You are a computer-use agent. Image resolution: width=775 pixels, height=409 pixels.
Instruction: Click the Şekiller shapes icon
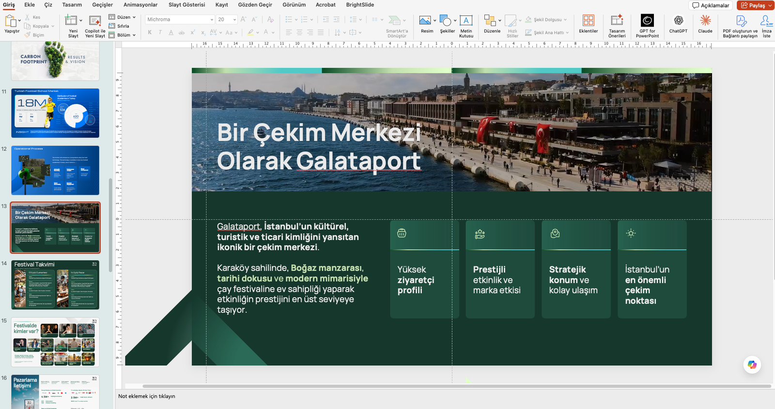coord(446,20)
